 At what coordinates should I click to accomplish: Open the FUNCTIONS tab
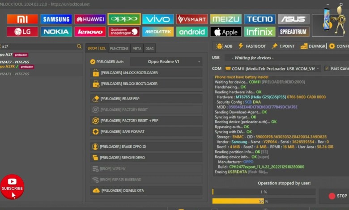[x=119, y=48]
